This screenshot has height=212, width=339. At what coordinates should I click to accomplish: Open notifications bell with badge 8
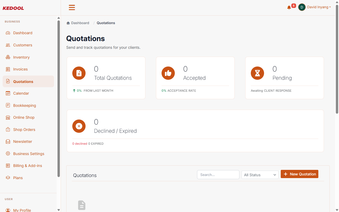(289, 7)
